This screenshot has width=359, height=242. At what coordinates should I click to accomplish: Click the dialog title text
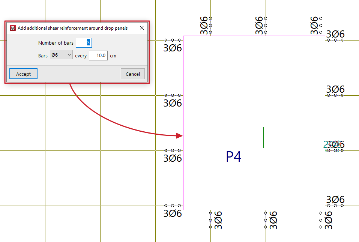(72, 28)
